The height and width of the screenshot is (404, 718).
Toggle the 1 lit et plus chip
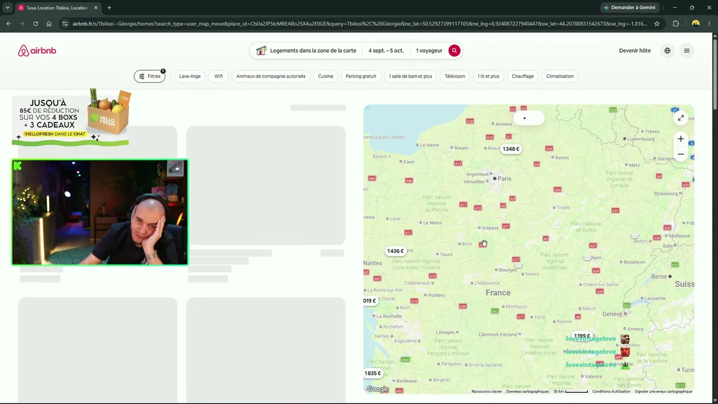488,76
